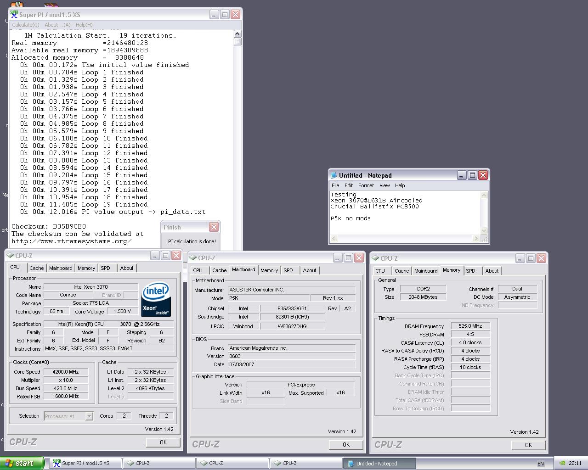Click Rated FSB value 1680.0 MHz

[x=66, y=396]
